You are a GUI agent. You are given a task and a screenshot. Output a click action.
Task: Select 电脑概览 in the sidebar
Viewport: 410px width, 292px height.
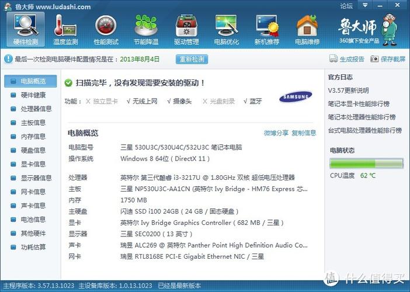click(30, 81)
